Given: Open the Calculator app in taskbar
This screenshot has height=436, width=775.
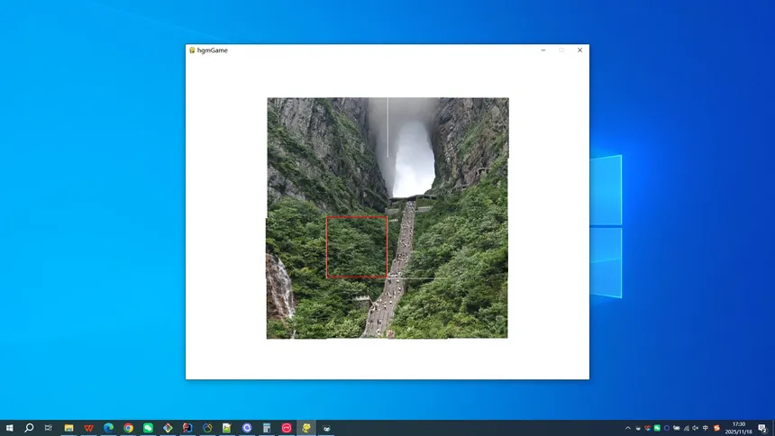Looking at the screenshot, I should (267, 428).
